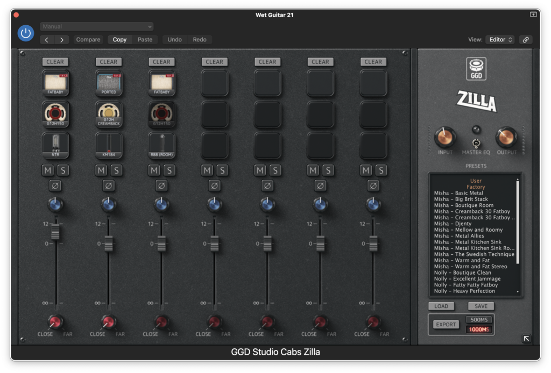The width and height of the screenshot is (551, 373).
Task: Click the INPUT gain knob
Action: click(x=445, y=137)
